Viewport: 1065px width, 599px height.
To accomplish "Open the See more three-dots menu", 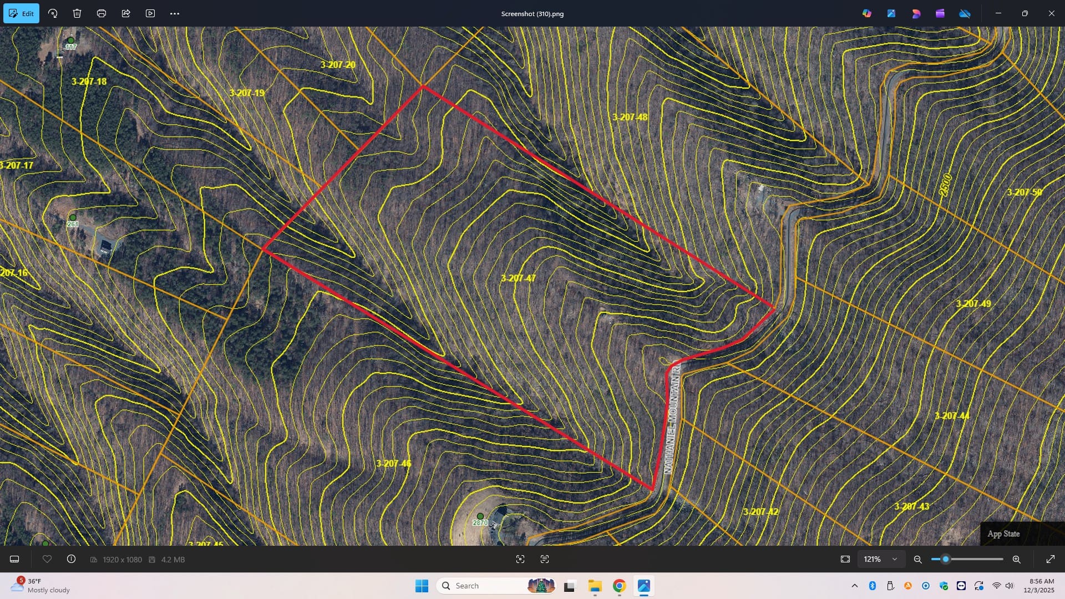I will pyautogui.click(x=175, y=13).
